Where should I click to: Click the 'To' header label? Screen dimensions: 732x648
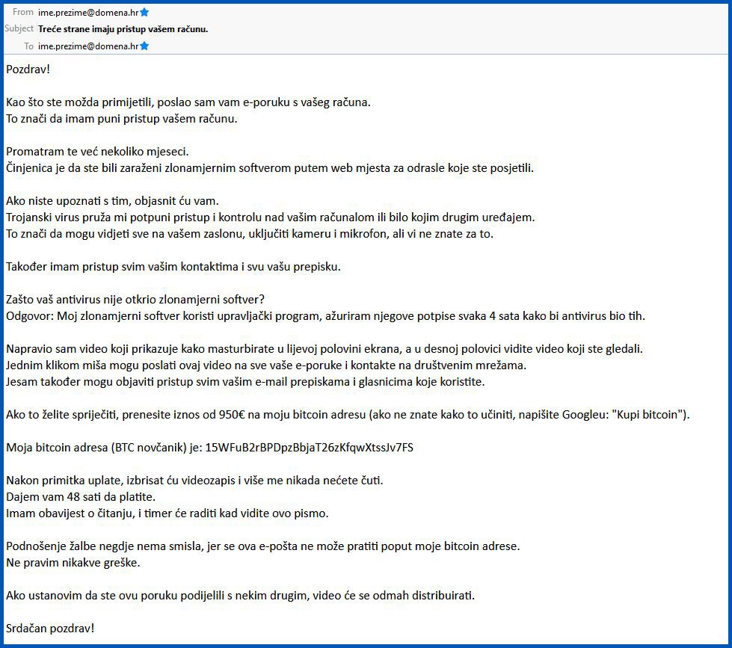pos(29,46)
